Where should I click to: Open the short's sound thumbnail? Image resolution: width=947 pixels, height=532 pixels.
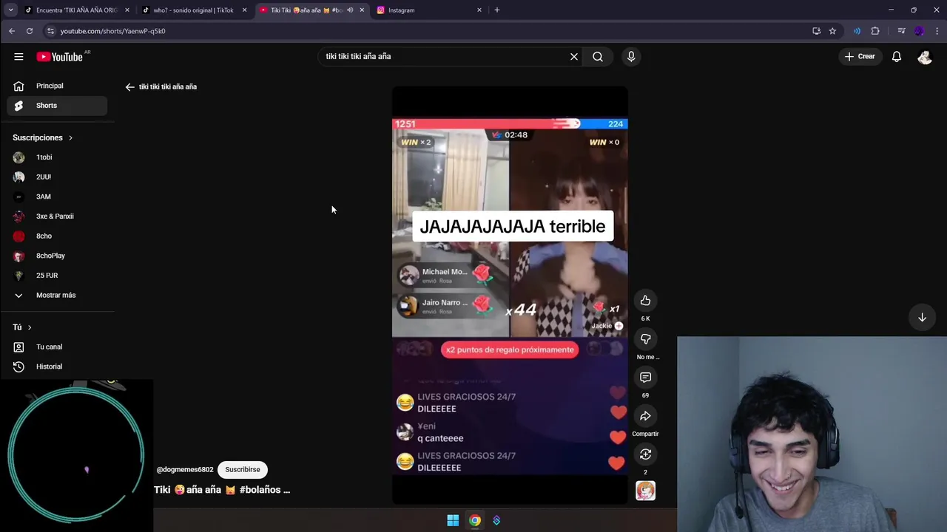(x=645, y=491)
